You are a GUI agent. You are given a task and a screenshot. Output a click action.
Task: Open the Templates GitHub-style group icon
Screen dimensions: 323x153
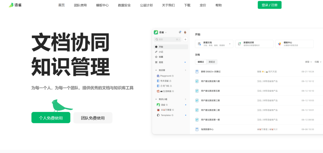(x=158, y=115)
